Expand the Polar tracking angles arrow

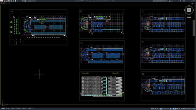164,109
